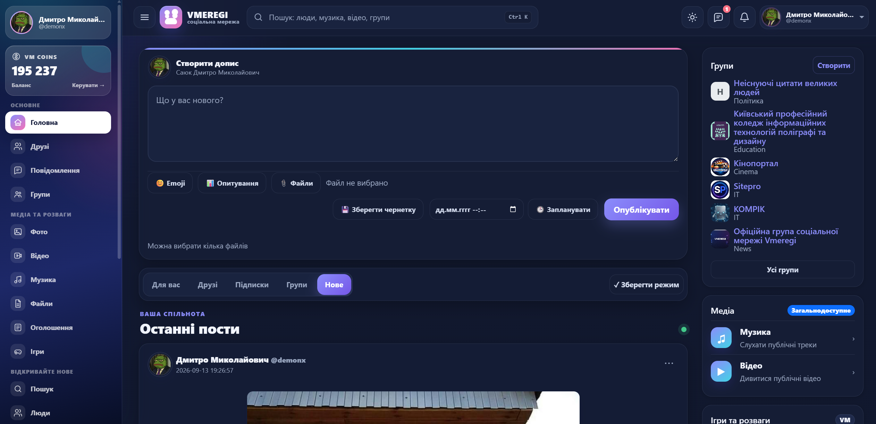Open the calendar picker in date field

tap(513, 209)
